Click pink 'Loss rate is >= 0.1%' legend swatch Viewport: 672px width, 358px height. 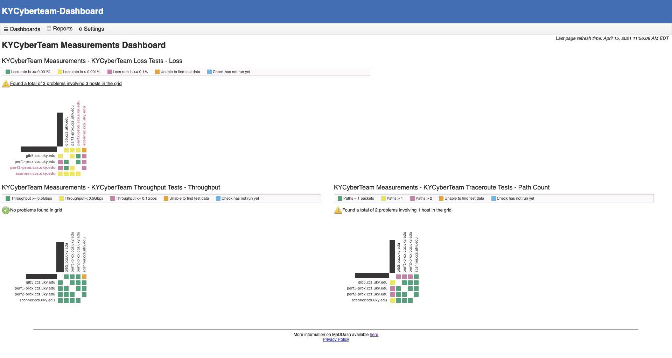pyautogui.click(x=110, y=72)
